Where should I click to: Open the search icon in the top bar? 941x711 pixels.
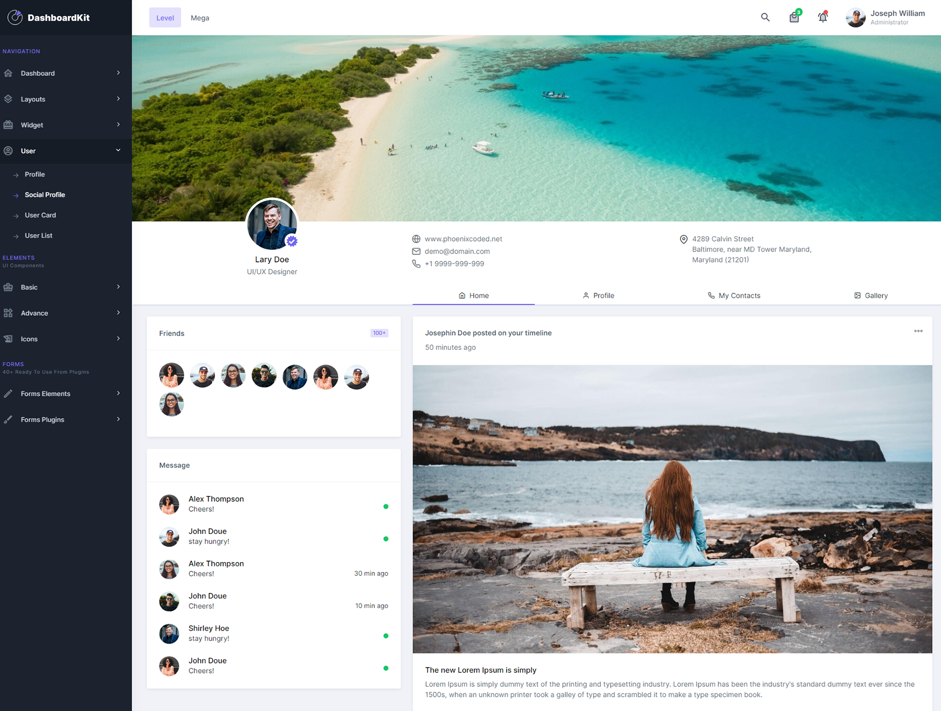tap(765, 17)
